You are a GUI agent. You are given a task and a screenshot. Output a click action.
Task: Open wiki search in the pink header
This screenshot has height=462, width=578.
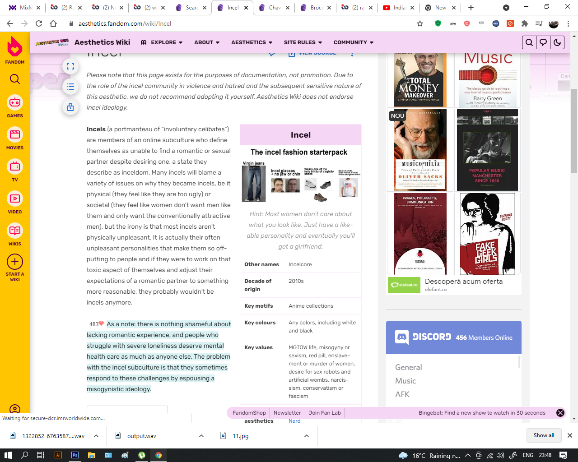[x=529, y=42]
